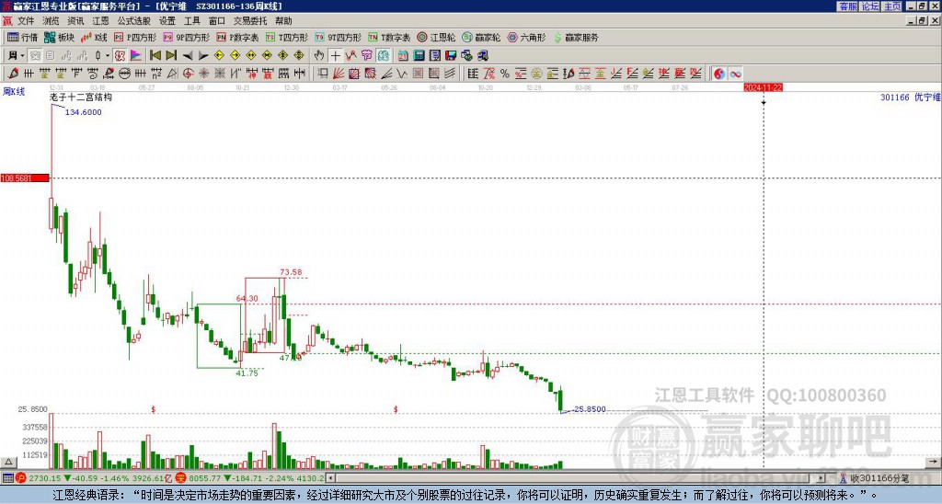Open the 9P四方形 tool
942x504 pixels.
[187, 37]
